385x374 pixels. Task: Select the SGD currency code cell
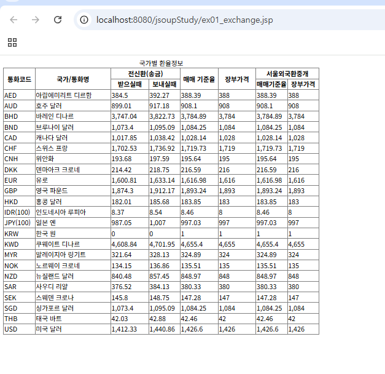point(20,308)
